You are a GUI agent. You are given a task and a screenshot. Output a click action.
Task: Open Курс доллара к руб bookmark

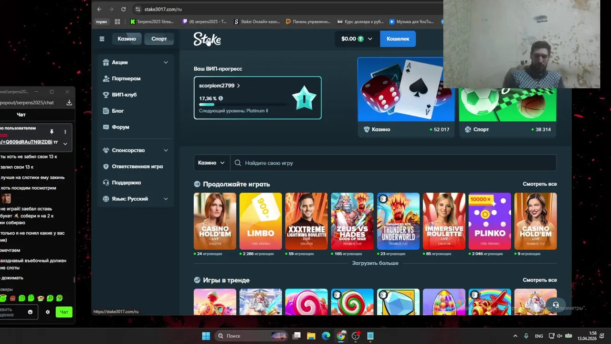pos(360,21)
